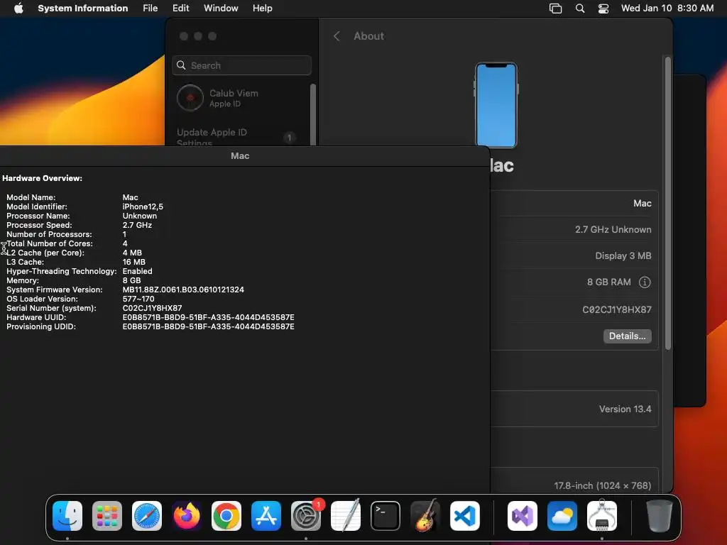
Task: Click Version 13.4 in the About pane
Action: (x=625, y=409)
